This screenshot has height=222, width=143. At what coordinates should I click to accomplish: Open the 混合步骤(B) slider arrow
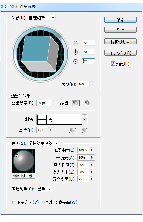92,179
